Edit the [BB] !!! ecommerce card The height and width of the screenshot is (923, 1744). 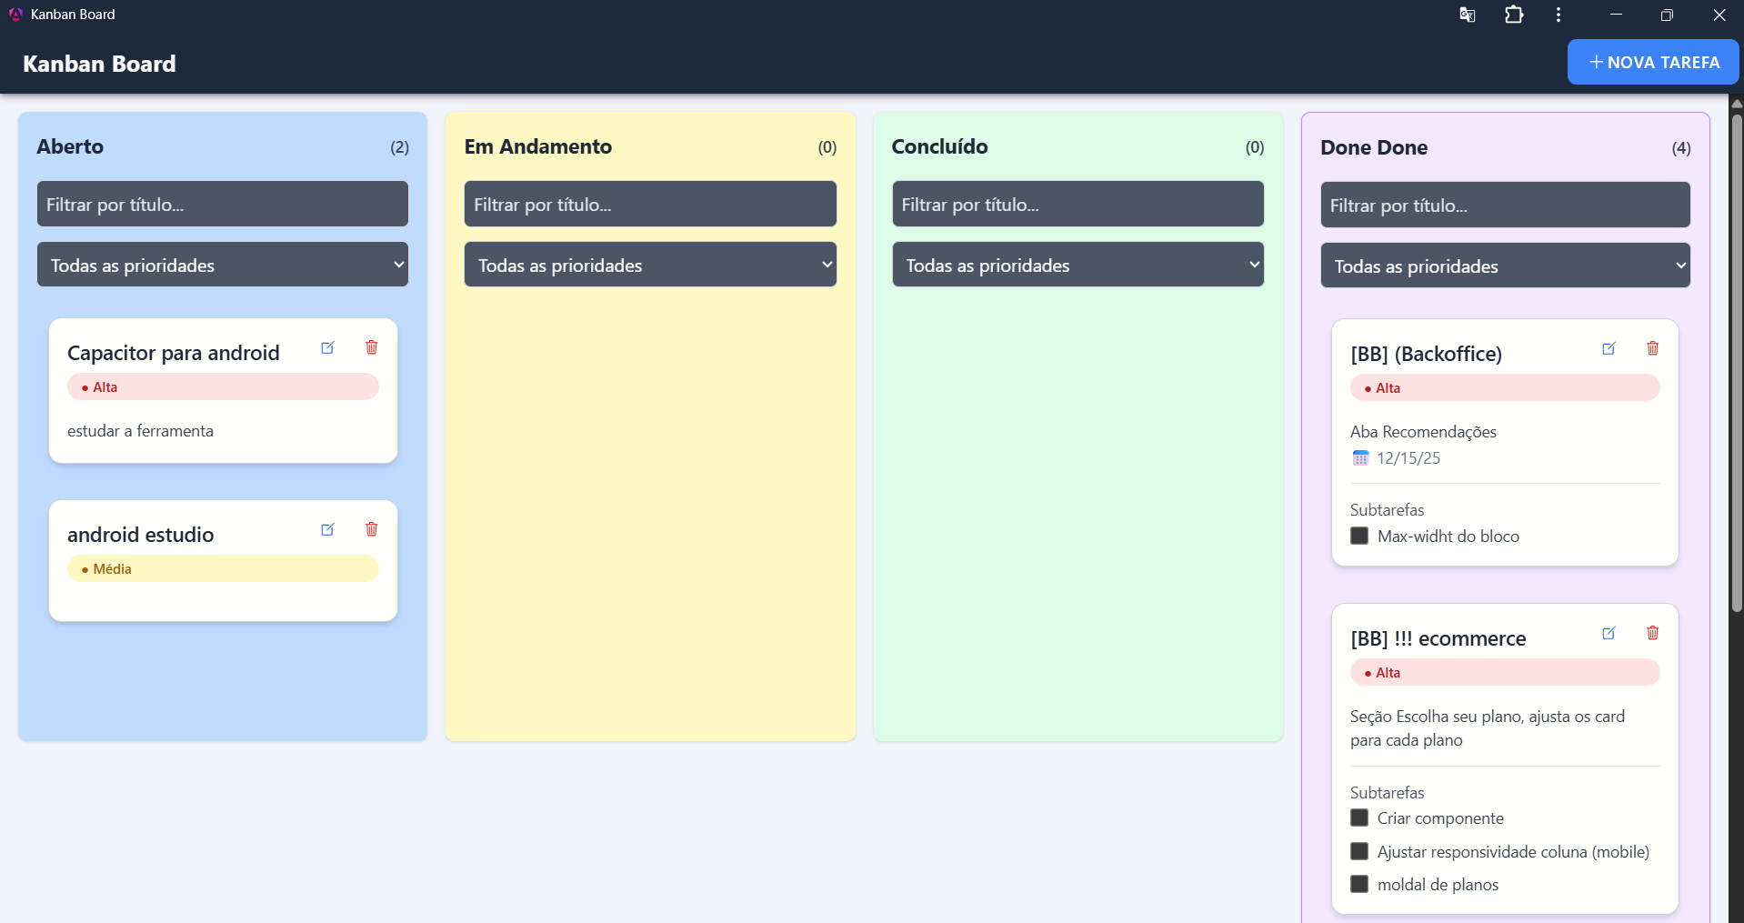click(1609, 633)
